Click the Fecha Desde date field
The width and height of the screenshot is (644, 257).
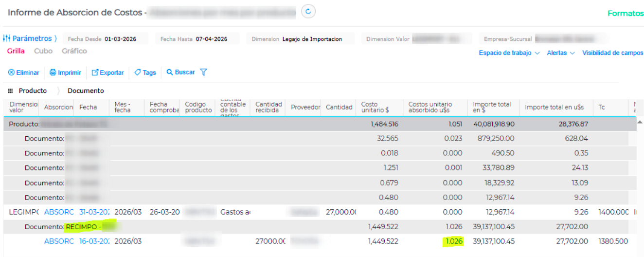pyautogui.click(x=121, y=39)
